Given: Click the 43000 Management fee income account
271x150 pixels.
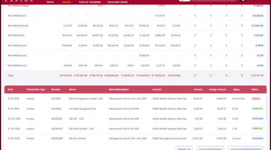Looking at the screenshot, I should (x=169, y=139).
